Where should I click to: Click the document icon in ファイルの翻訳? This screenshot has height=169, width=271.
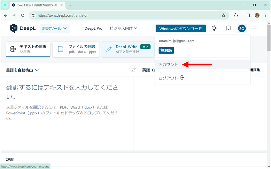(x=60, y=49)
